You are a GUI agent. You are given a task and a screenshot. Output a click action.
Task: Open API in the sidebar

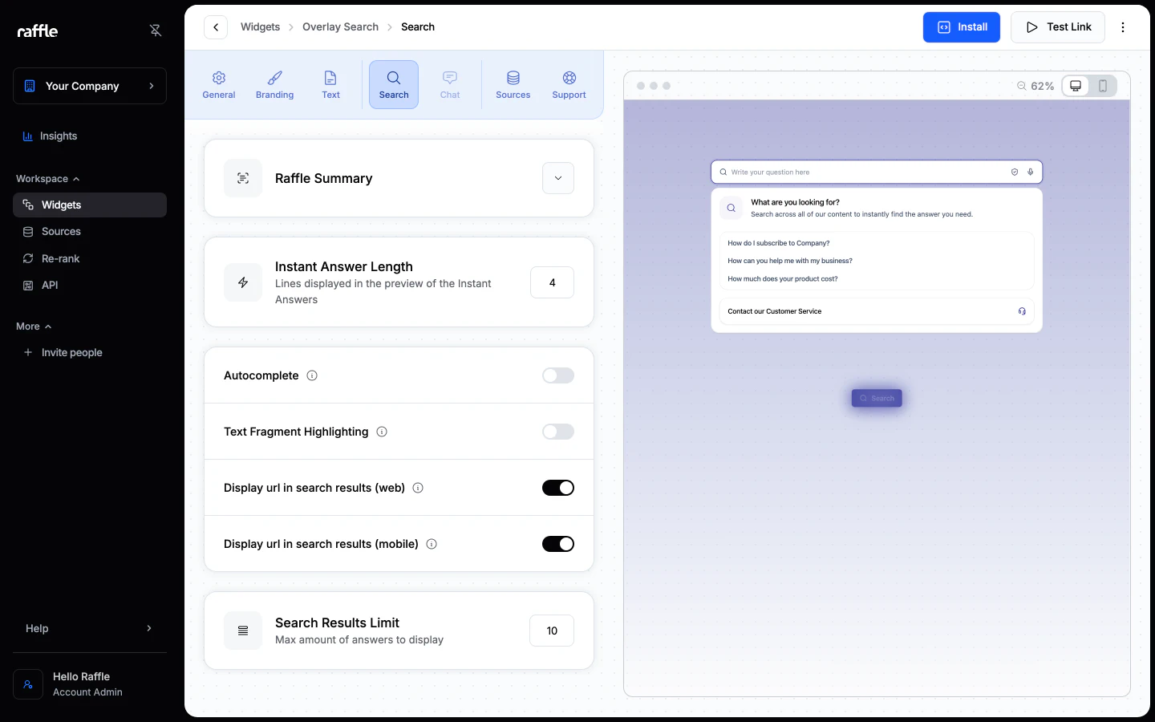pyautogui.click(x=90, y=285)
